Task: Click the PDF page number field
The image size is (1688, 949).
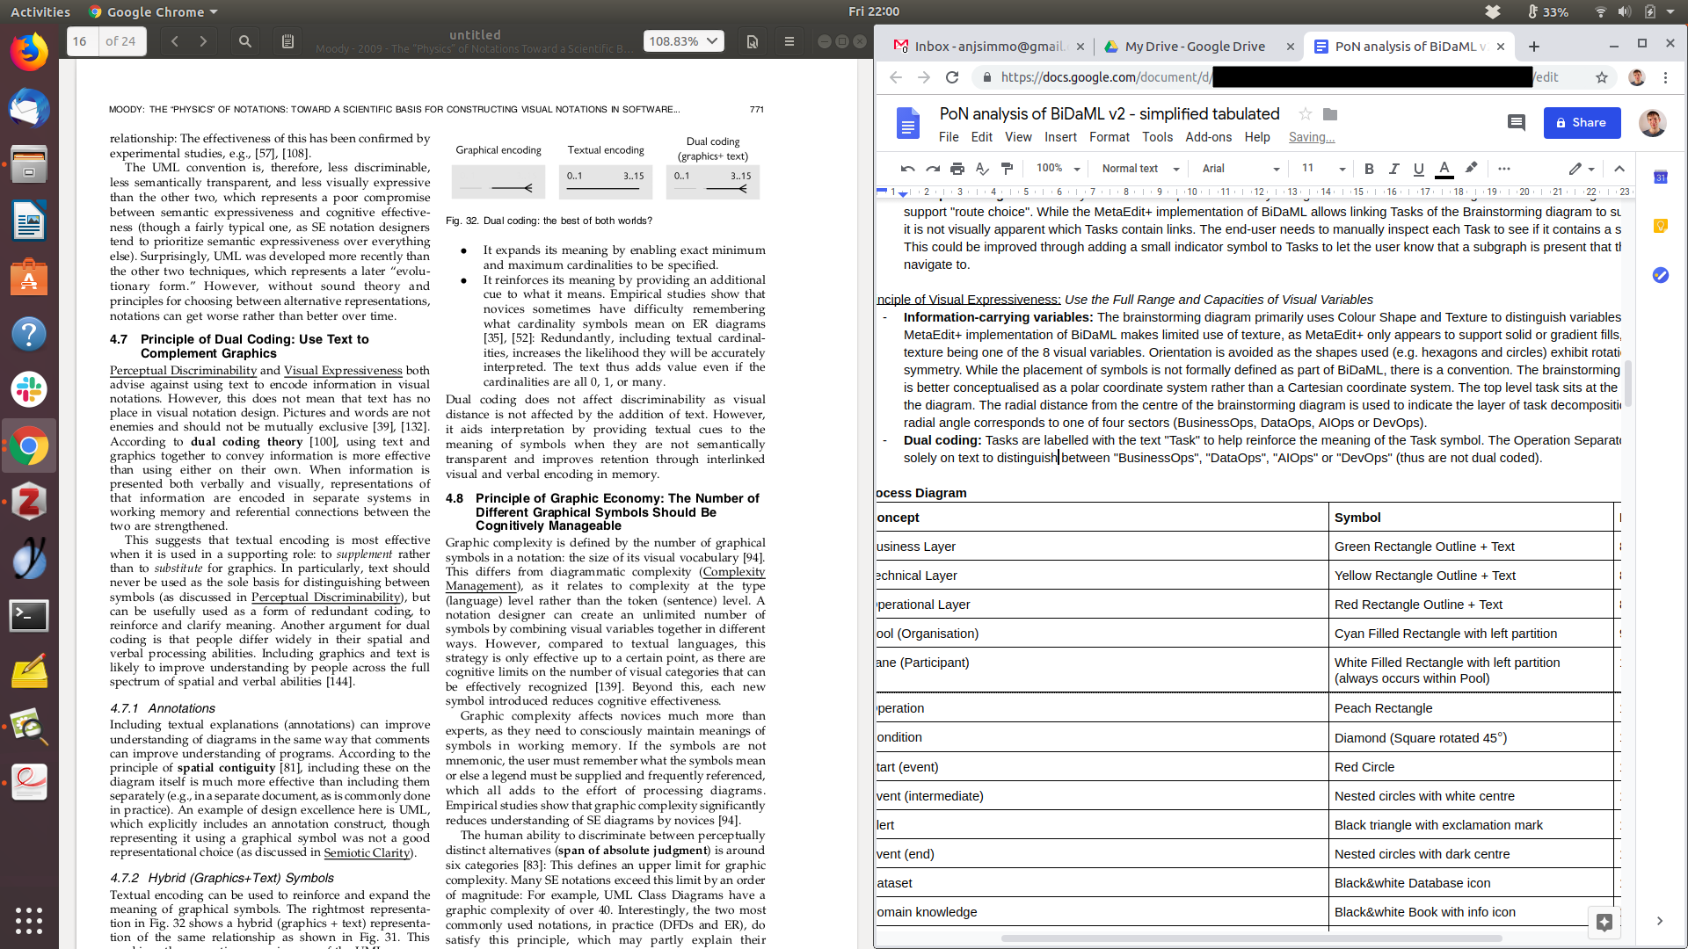Action: pos(82,41)
